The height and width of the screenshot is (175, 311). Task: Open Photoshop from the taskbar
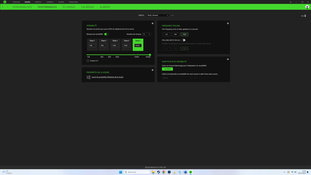coord(169,172)
